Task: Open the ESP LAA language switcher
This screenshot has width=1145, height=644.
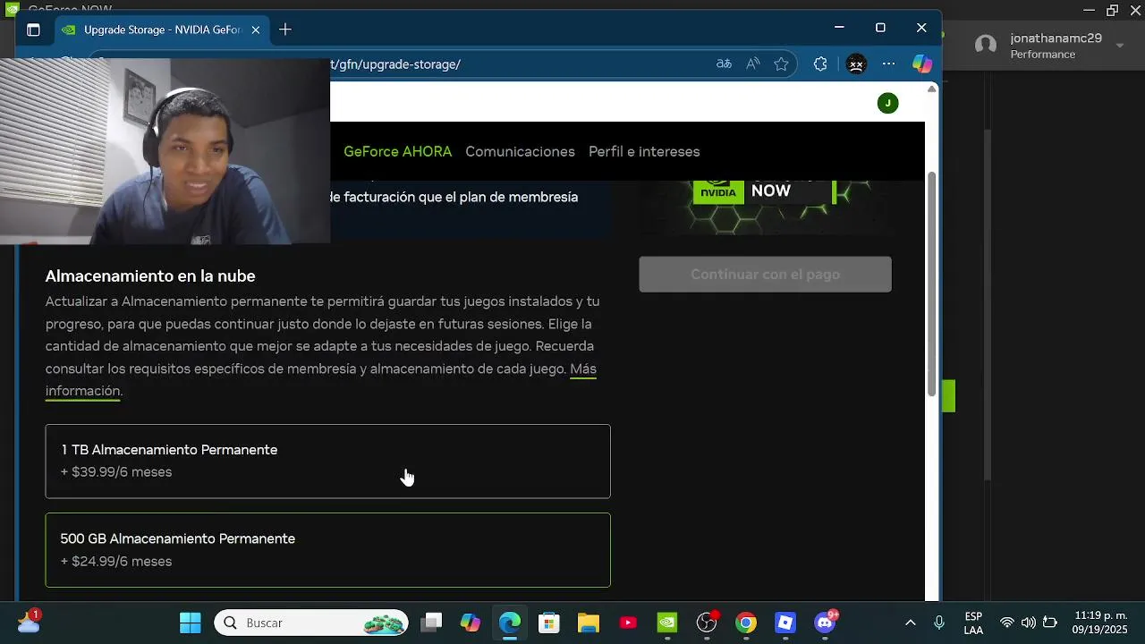Action: (x=973, y=623)
